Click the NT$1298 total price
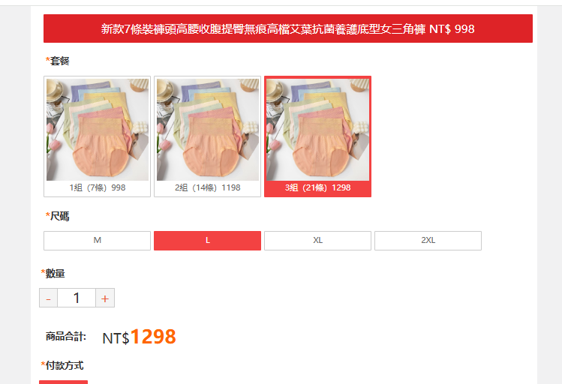Viewport: 562px width, 384px height. coord(139,337)
